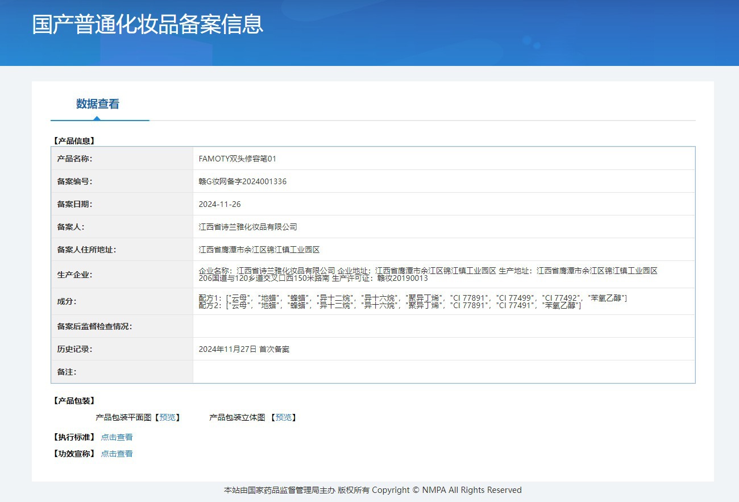The height and width of the screenshot is (502, 739).
Task: Click the 配方1 ingredient list line
Action: pos(413,298)
